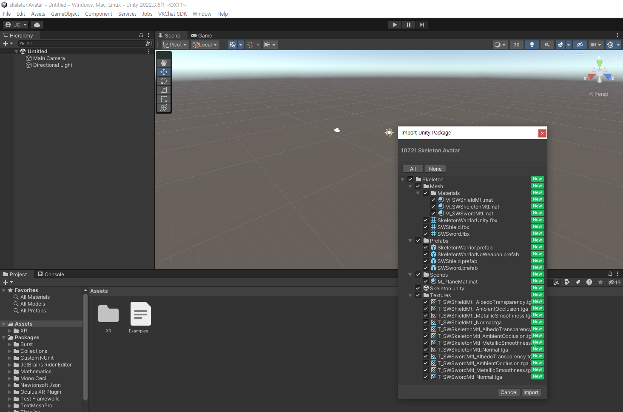Open the cloud services icon
Viewport: 623px width, 412px height.
[x=37, y=25]
